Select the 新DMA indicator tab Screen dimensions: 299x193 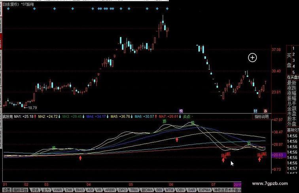(147, 190)
